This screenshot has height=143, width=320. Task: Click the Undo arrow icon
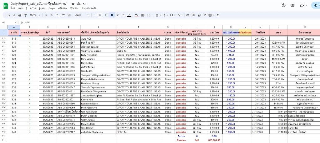[x=8, y=15]
